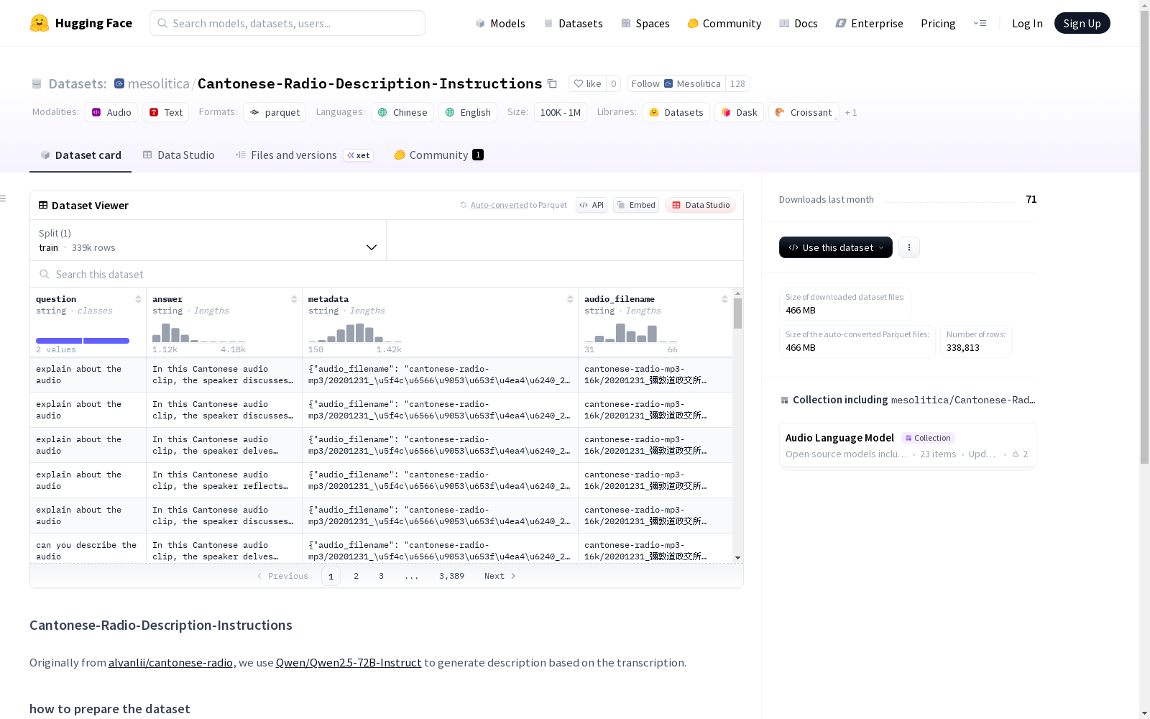Open the API button in Dataset Viewer
Image resolution: width=1150 pixels, height=719 pixels.
point(592,205)
